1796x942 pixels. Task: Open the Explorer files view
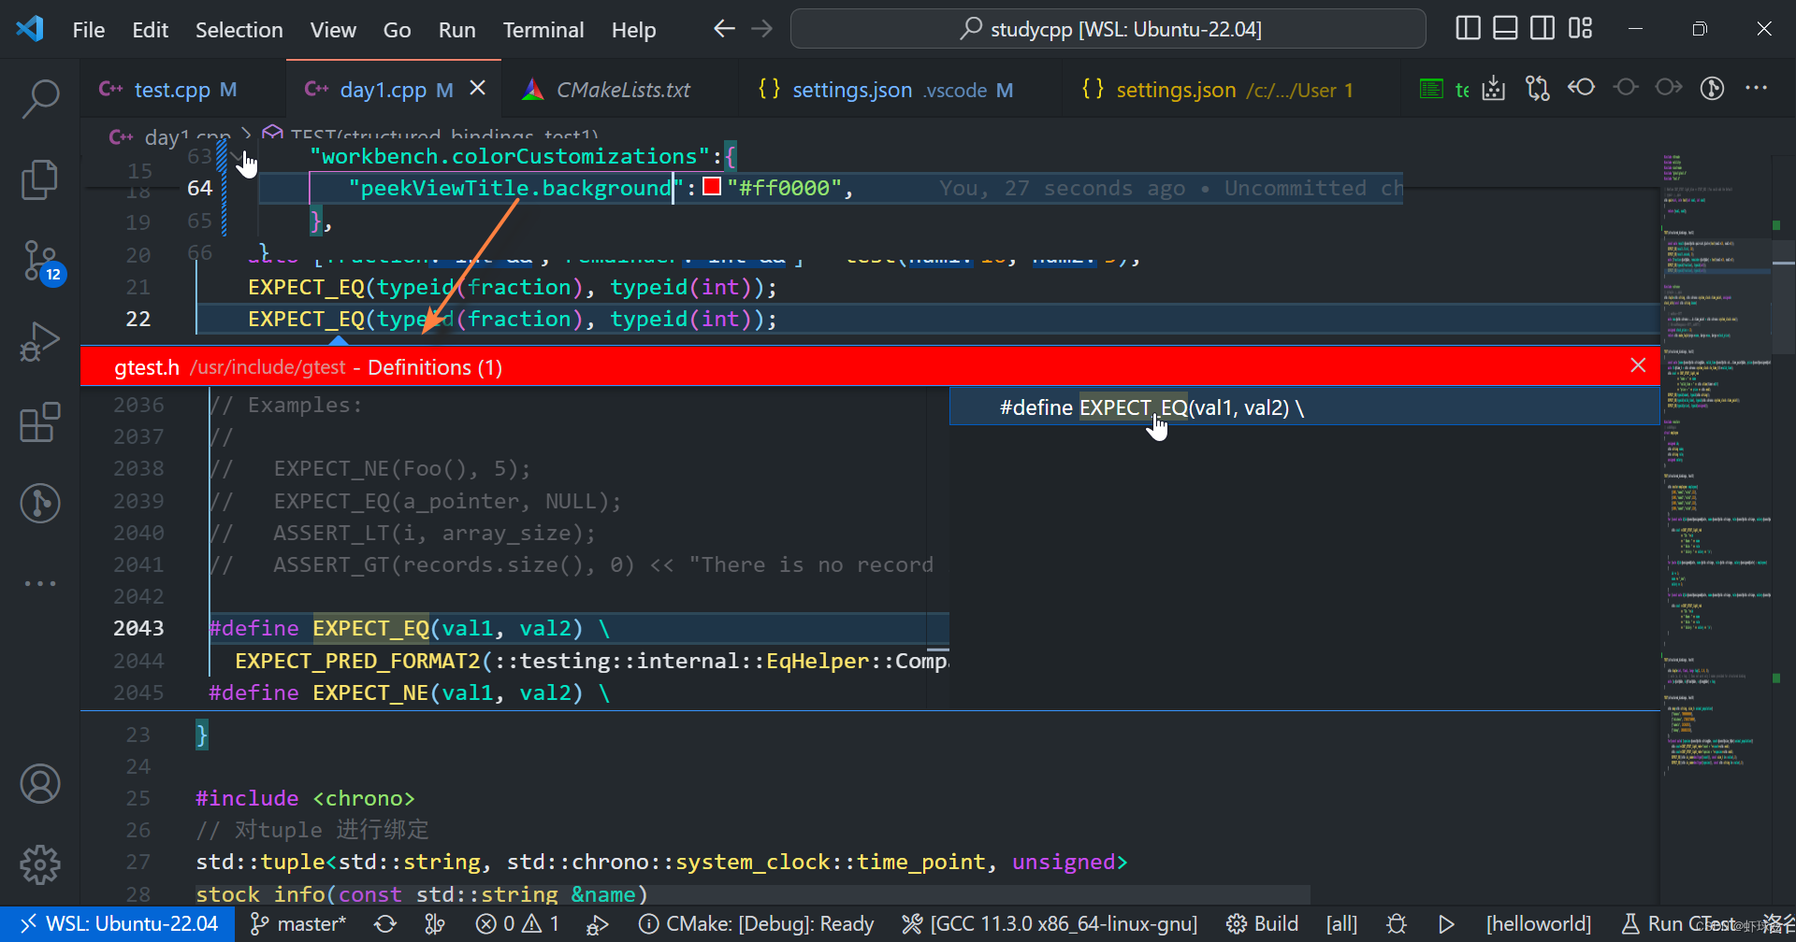coord(40,179)
